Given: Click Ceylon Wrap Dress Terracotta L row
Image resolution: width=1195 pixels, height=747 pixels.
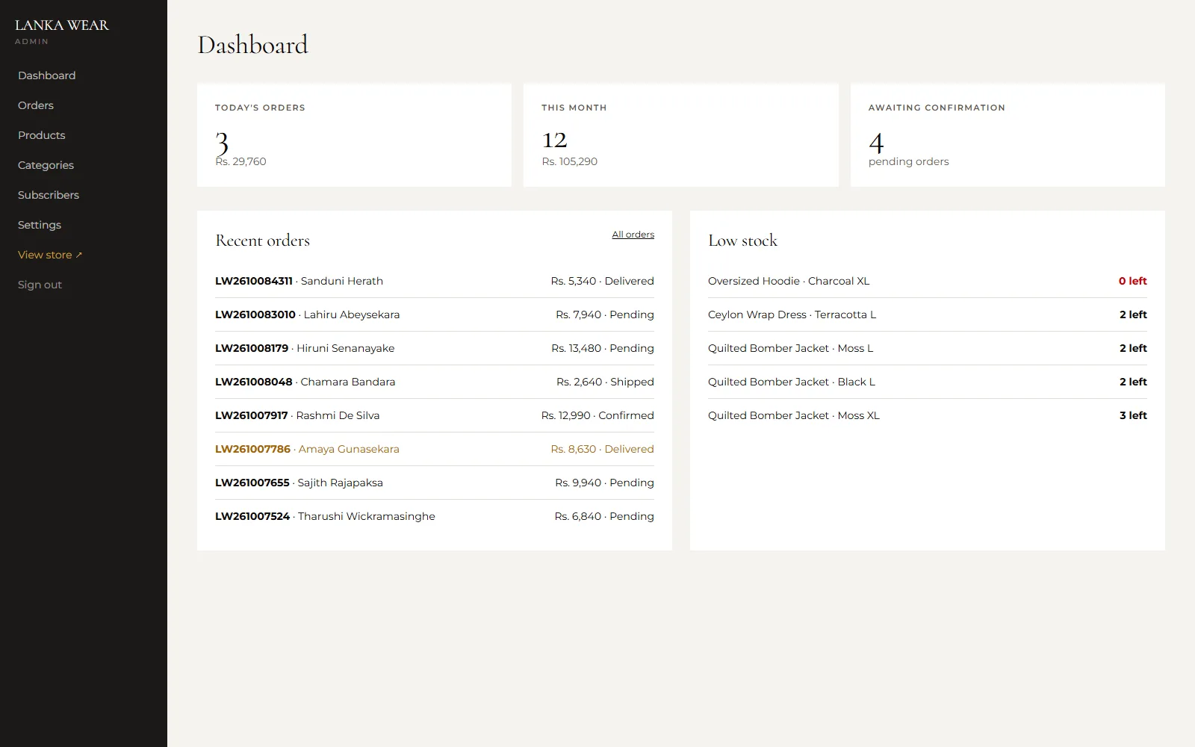Looking at the screenshot, I should 928,314.
